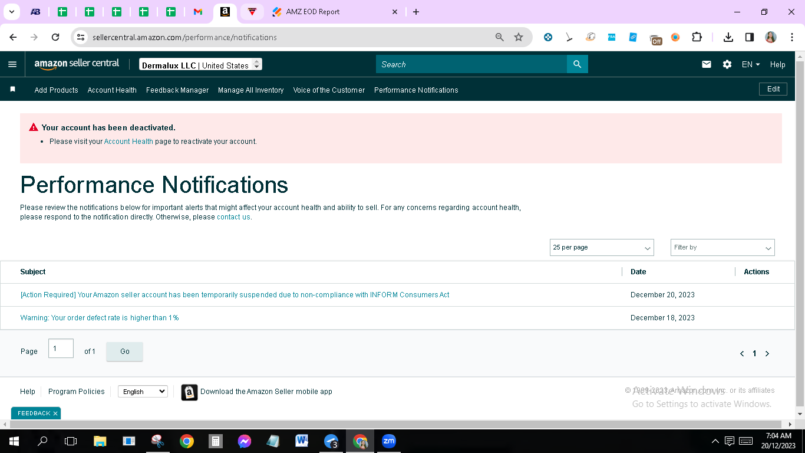Open a new browser tab

[416, 12]
